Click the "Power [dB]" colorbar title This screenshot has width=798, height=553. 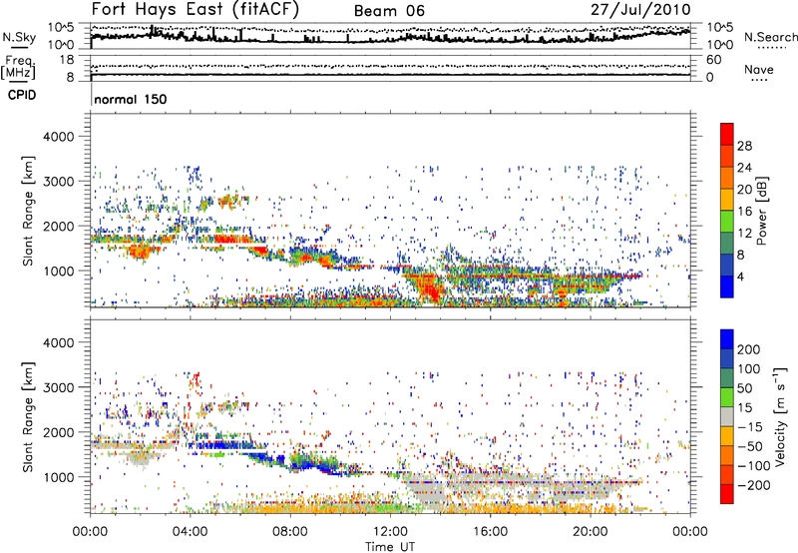pos(761,211)
